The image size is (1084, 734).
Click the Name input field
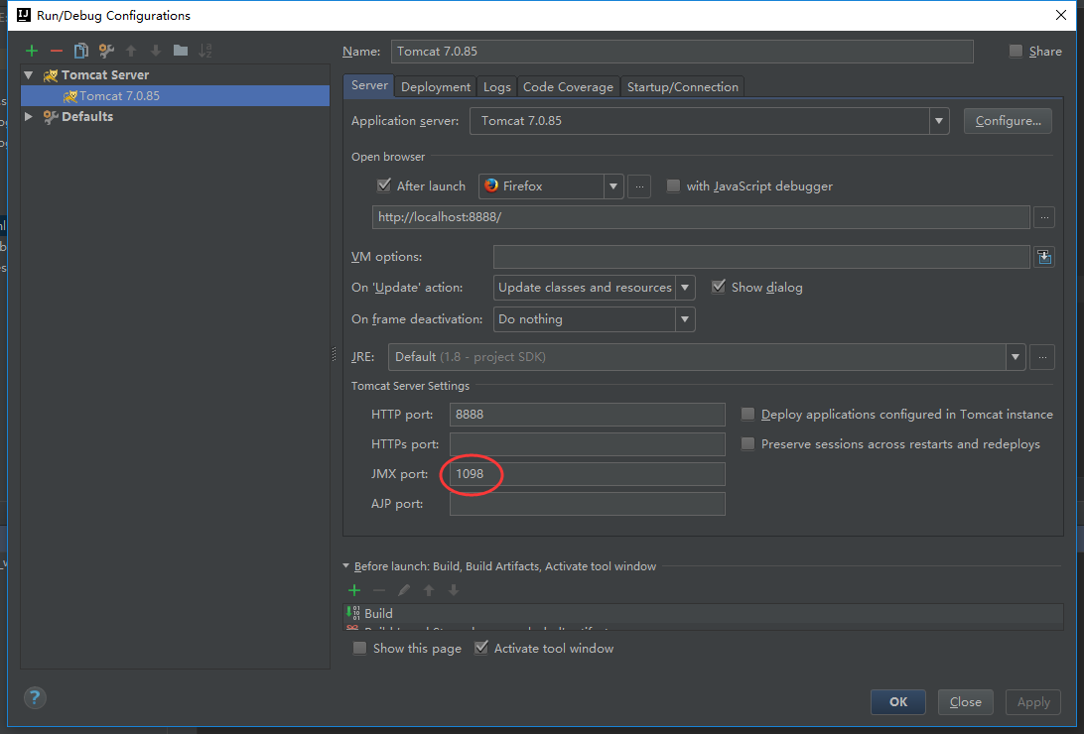(682, 52)
